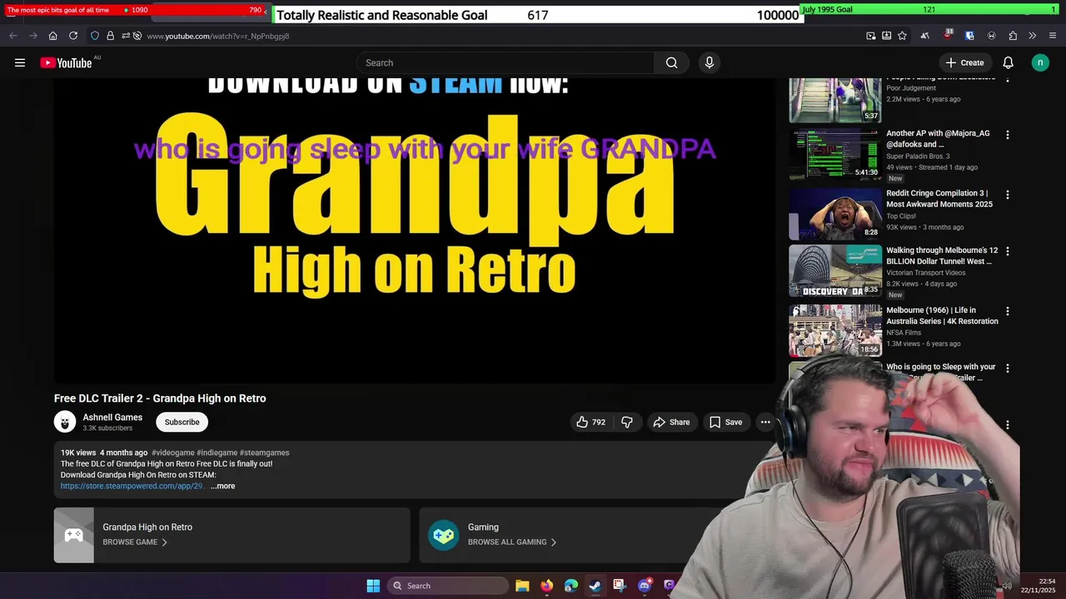Viewport: 1066px width, 599px height.
Task: Open the Create menu button
Action: pyautogui.click(x=964, y=62)
